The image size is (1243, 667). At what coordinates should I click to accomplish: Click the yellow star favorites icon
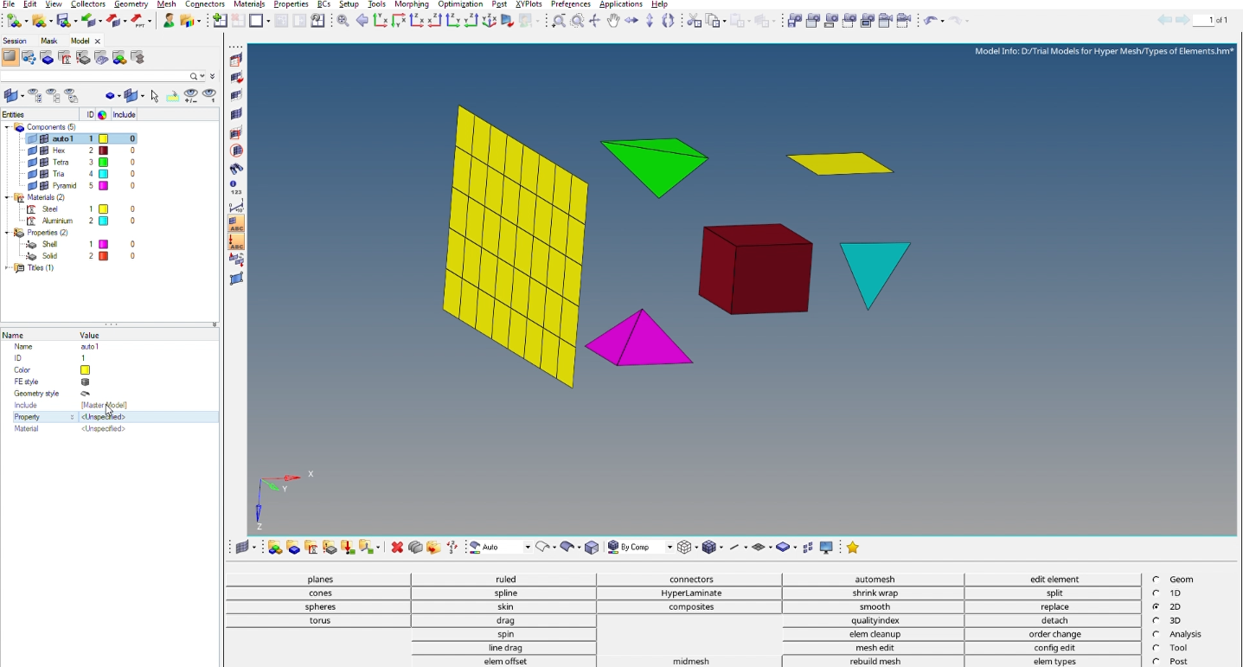coord(853,548)
